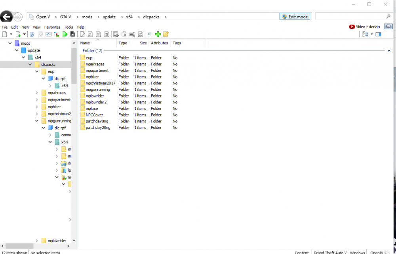Toggle Edit mode button
Viewport: 396px width, 254px height.
tap(295, 17)
